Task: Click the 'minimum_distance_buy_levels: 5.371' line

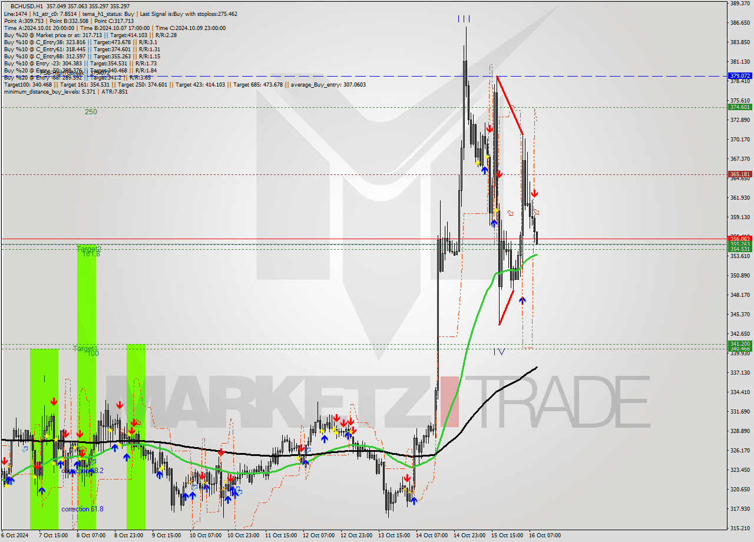Action: [66, 91]
